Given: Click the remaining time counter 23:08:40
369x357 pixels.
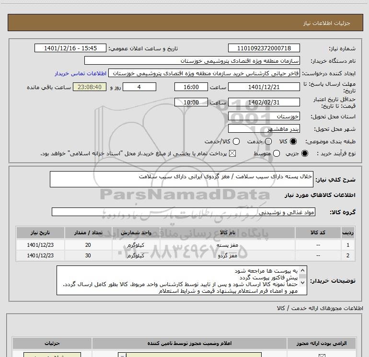Looking at the screenshot, I should coord(90,87).
